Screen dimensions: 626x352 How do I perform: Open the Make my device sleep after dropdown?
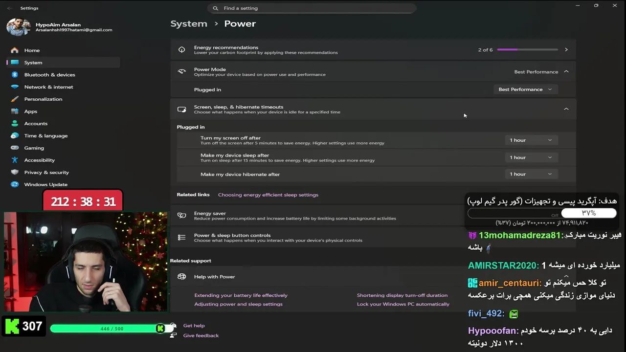coord(531,157)
